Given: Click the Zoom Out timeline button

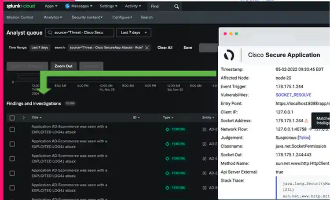Looking at the screenshot, I should click(x=63, y=66).
